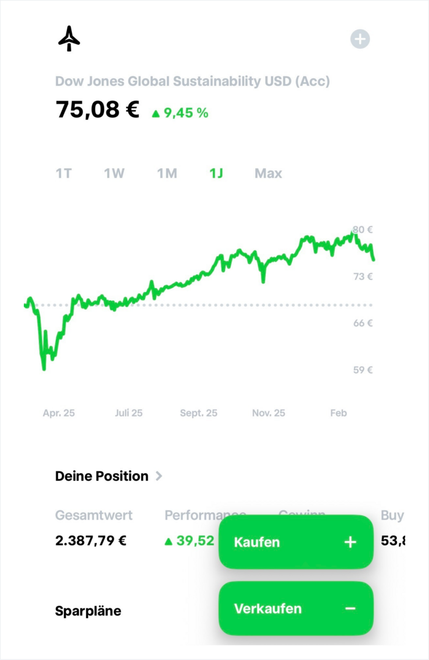Click the green triangle beside 9,45 %

pos(155,114)
